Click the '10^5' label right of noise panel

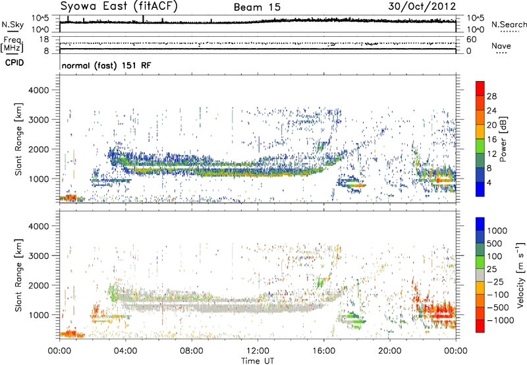coord(476,18)
